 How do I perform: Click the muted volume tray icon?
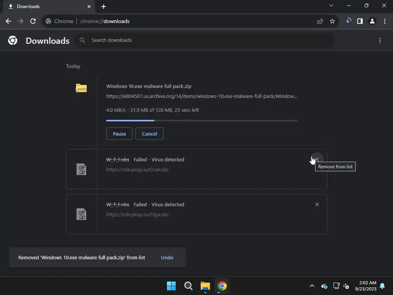point(346,286)
